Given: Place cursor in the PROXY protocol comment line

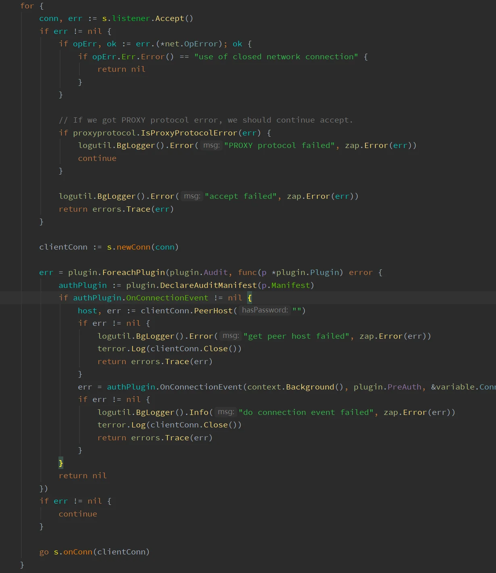Looking at the screenshot, I should 206,120.
